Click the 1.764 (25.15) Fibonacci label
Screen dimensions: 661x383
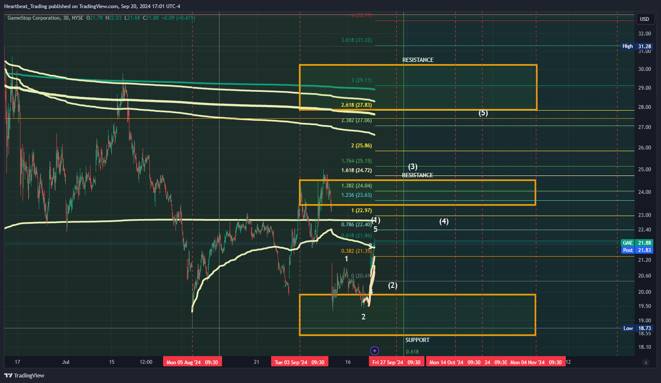pyautogui.click(x=357, y=161)
